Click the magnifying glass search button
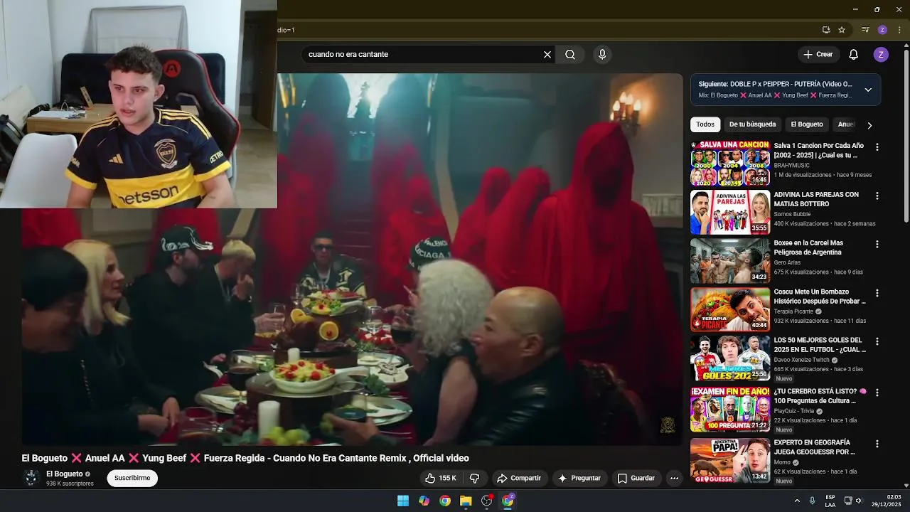The image size is (910, 512). 570,54
